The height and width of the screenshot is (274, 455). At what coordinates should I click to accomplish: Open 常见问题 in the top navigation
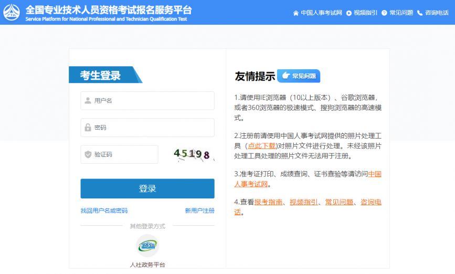(401, 13)
